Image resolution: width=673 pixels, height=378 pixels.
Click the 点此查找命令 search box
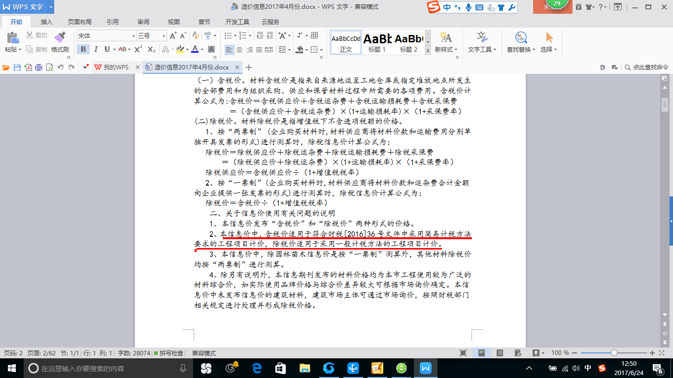[647, 67]
